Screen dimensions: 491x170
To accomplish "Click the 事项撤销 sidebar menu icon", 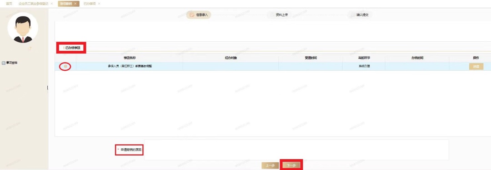I will coord(4,63).
